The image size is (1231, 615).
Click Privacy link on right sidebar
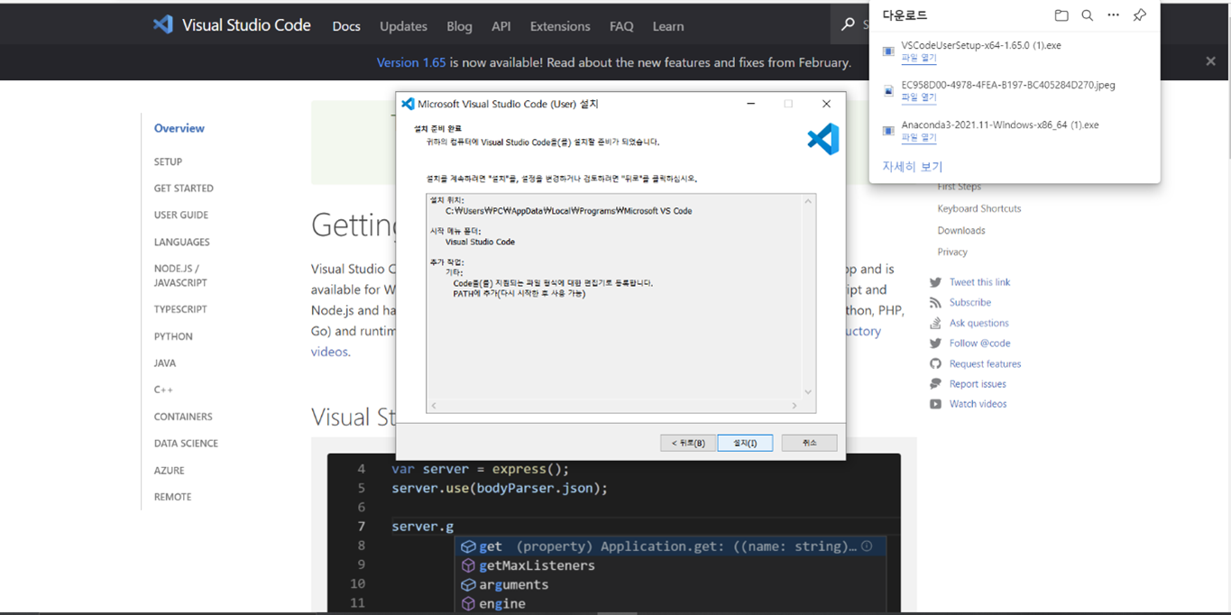pyautogui.click(x=952, y=252)
